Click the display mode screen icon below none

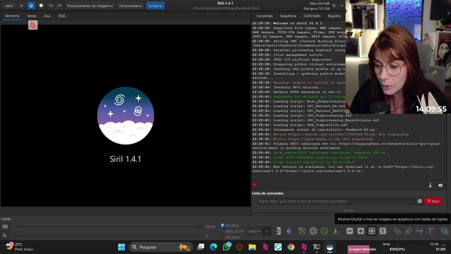tap(5, 226)
